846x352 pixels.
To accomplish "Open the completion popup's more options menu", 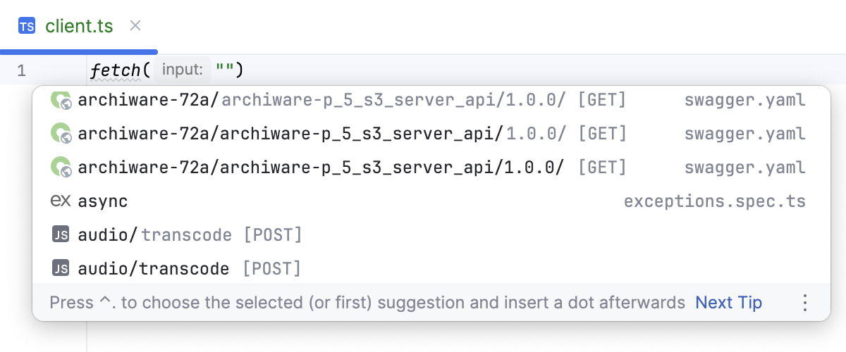I will coord(804,303).
